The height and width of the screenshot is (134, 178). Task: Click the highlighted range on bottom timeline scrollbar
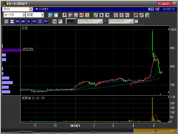155,131
